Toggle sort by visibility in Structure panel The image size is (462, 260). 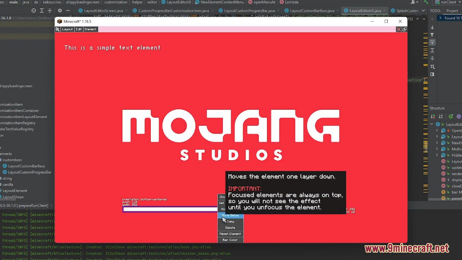(x=433, y=117)
